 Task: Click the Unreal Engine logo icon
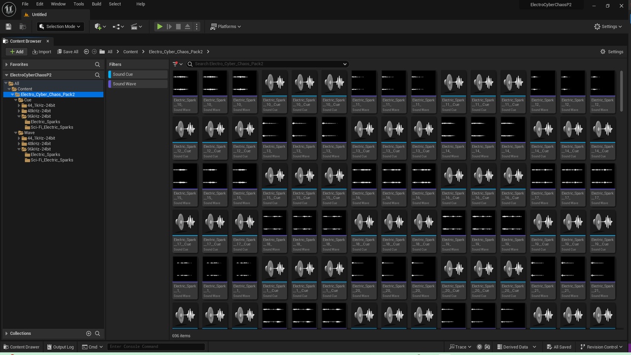click(9, 9)
